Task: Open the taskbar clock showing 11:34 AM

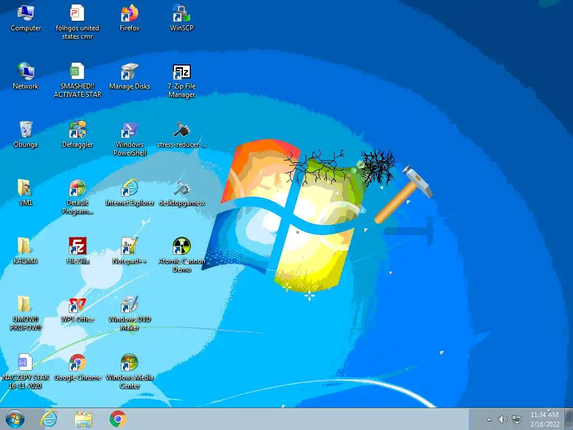Action: (544, 419)
